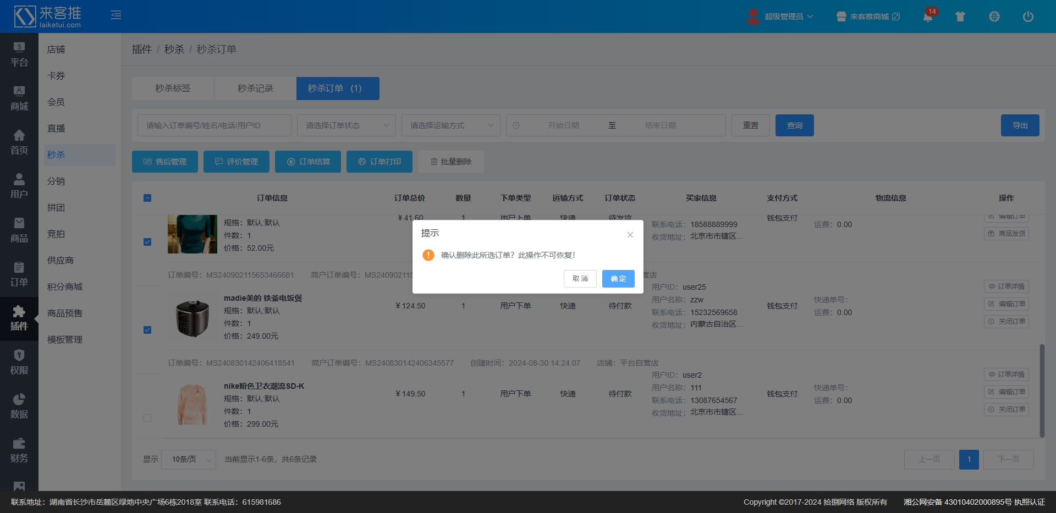Confirm deletion with 确定 button
The image size is (1056, 513).
point(618,279)
